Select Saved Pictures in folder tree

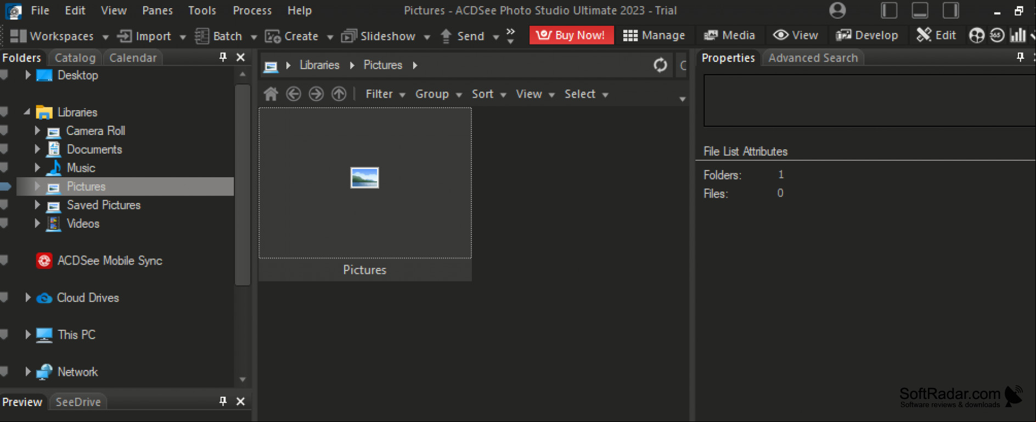(103, 205)
